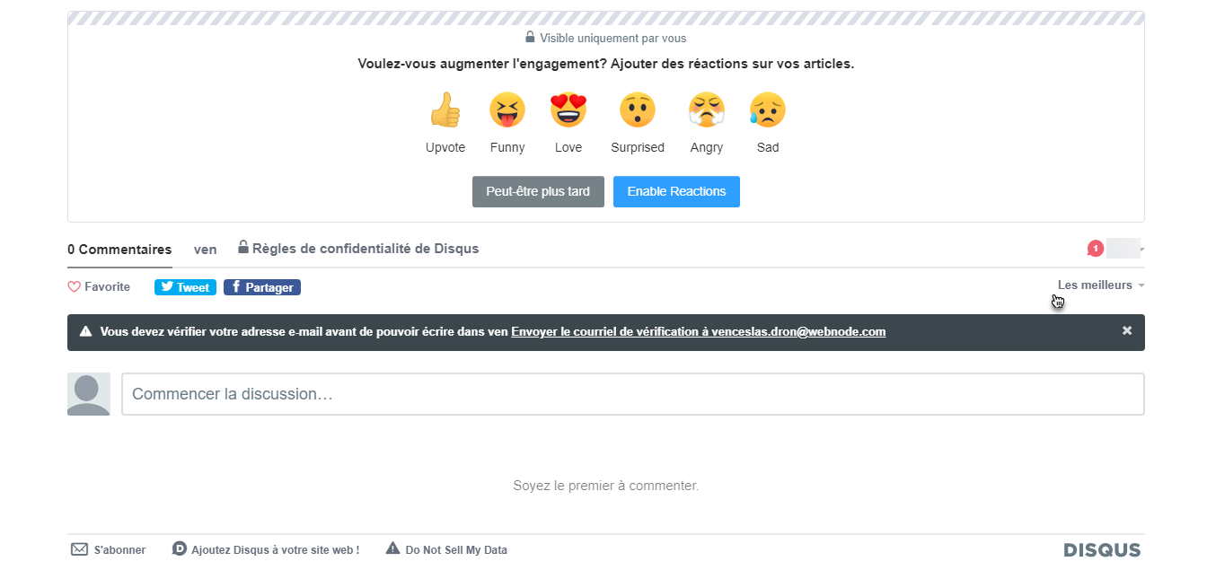
Task: Toggle Favorite heart for this discussion
Action: pos(99,287)
